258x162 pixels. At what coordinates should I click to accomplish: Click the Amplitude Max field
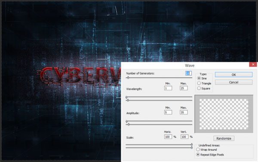(184, 112)
